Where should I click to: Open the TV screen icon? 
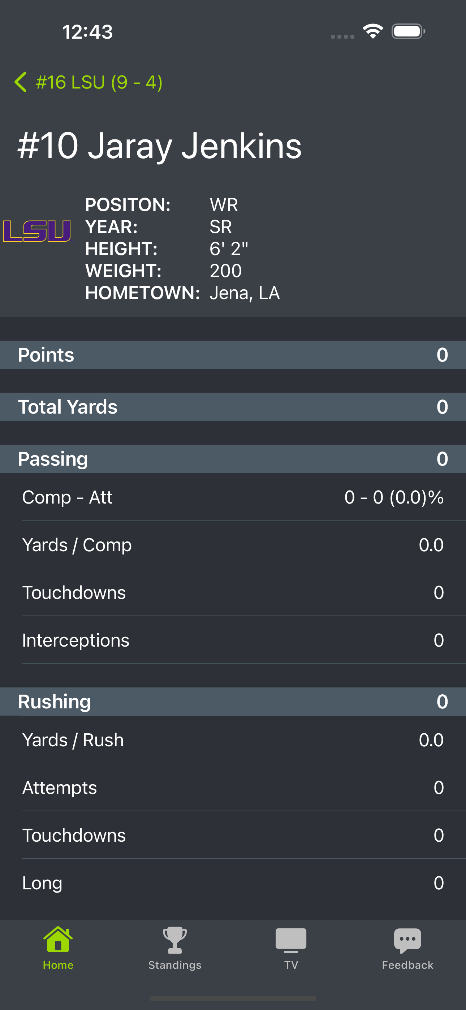pyautogui.click(x=291, y=940)
